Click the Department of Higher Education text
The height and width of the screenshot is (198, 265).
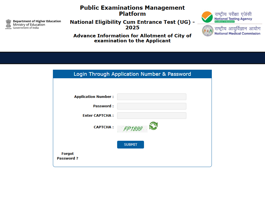click(37, 21)
